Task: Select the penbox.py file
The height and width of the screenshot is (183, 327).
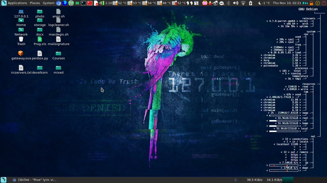Action: point(40,56)
